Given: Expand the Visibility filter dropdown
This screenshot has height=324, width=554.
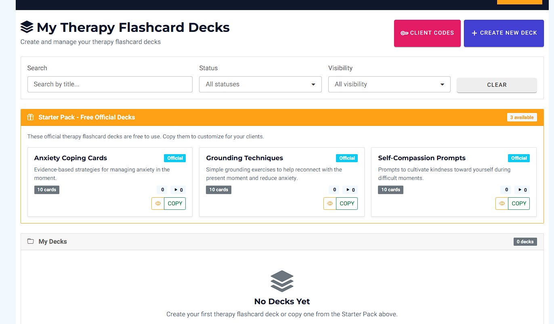Looking at the screenshot, I should pyautogui.click(x=389, y=84).
